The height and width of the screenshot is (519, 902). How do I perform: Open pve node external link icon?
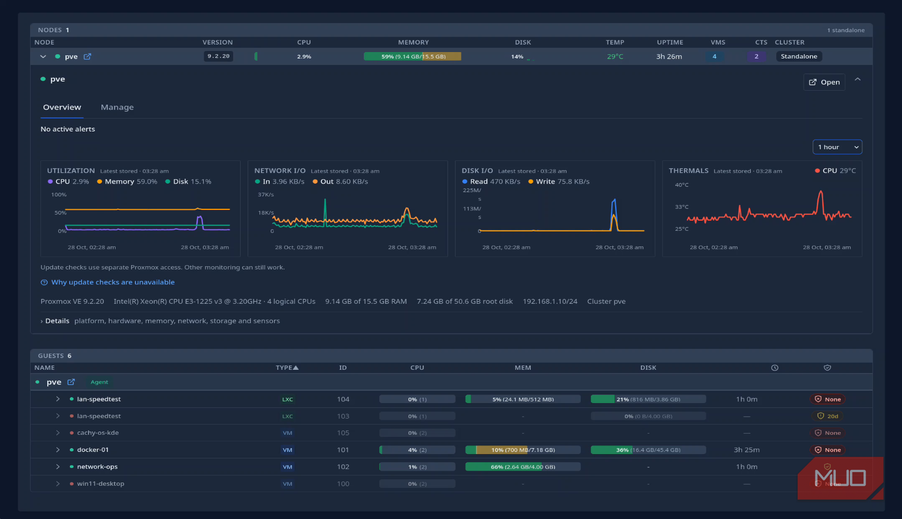click(x=88, y=56)
